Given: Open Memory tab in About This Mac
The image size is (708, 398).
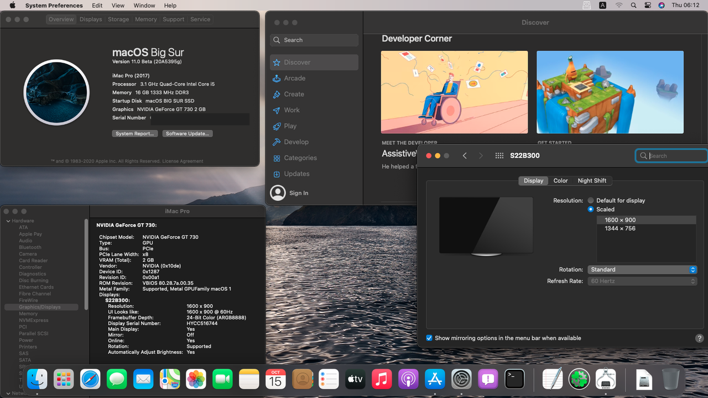Looking at the screenshot, I should click(146, 19).
